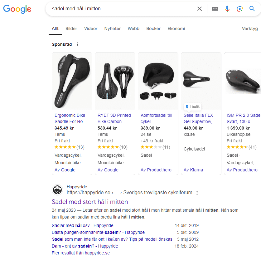Open the 'Sadel med stort hål i mitten' thread
This screenshot has width=261, height=261.
pos(89,202)
